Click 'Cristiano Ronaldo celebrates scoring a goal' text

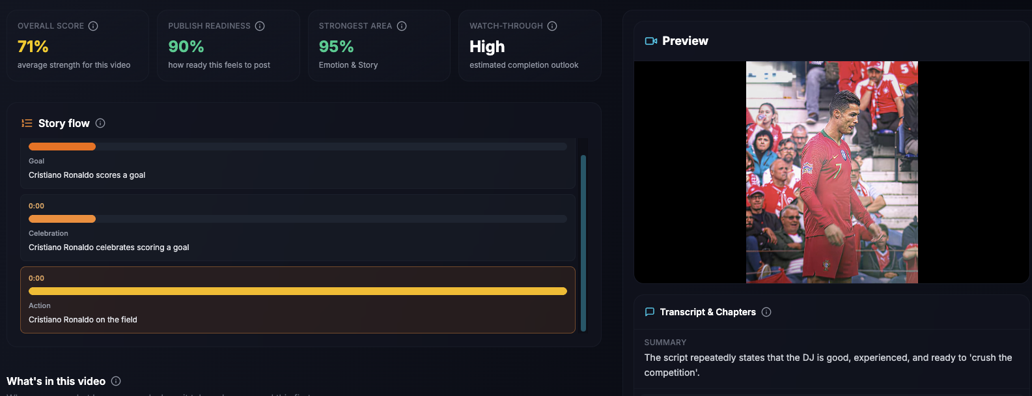[x=109, y=247]
